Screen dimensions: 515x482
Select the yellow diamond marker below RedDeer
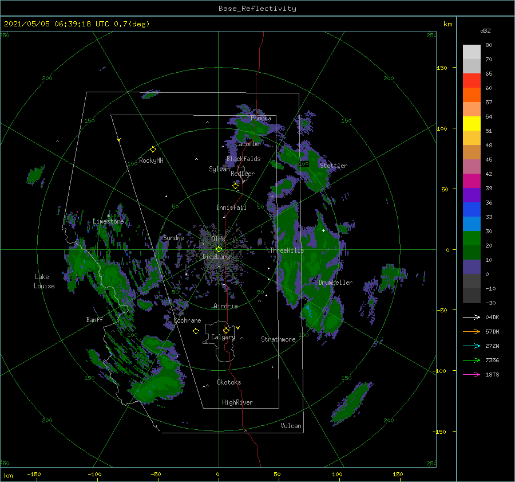tap(235, 186)
